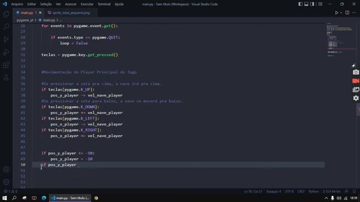Viewport: 360px width, 202px height.
Task: Open Windows taskbar search
Action: (14, 198)
